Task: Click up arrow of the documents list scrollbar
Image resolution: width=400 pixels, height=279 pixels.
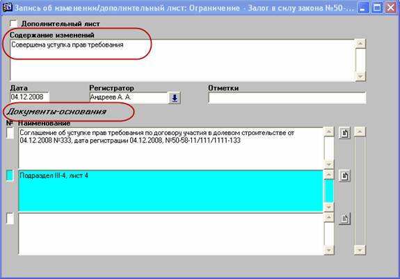Action: pyautogui.click(x=360, y=132)
